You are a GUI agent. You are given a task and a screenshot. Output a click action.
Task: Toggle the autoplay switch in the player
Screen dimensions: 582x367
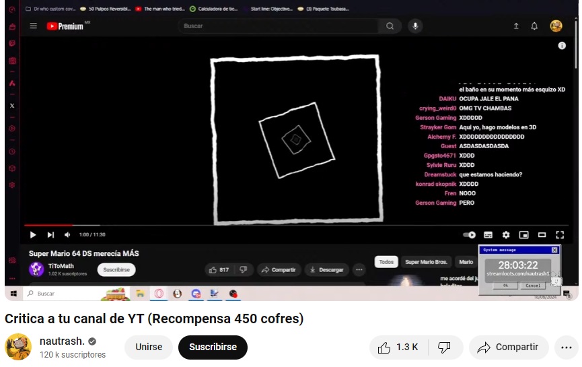pos(469,235)
